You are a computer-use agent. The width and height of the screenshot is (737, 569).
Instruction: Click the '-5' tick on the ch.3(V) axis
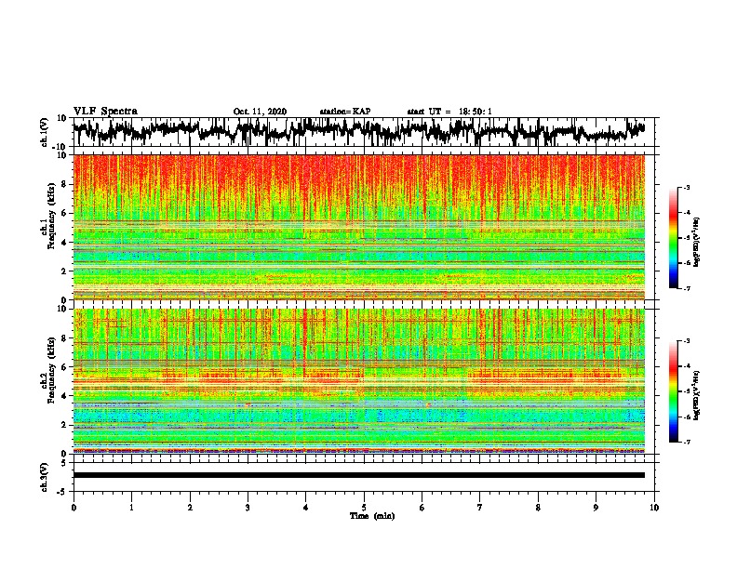(x=62, y=492)
